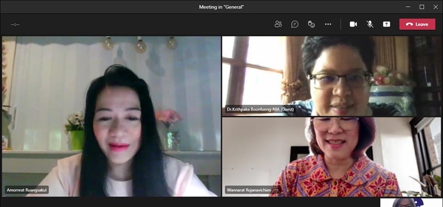Open reactions and raise hand menu
This screenshot has width=443, height=207.
pos(311,24)
